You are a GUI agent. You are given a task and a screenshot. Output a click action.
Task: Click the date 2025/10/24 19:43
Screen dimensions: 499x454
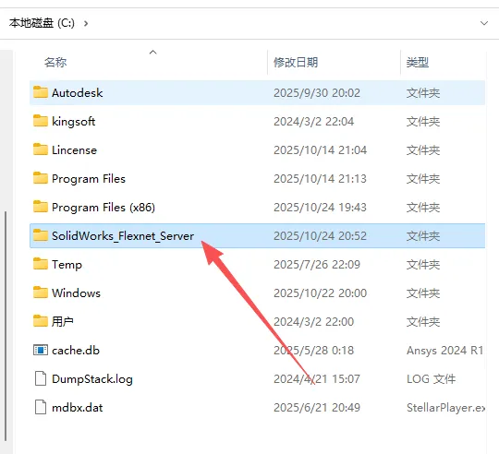[320, 207]
